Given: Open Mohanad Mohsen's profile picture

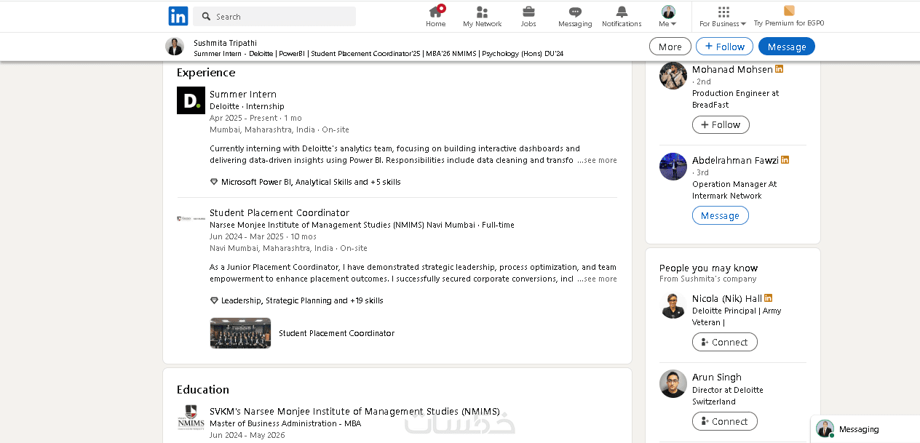Looking at the screenshot, I should click(673, 76).
